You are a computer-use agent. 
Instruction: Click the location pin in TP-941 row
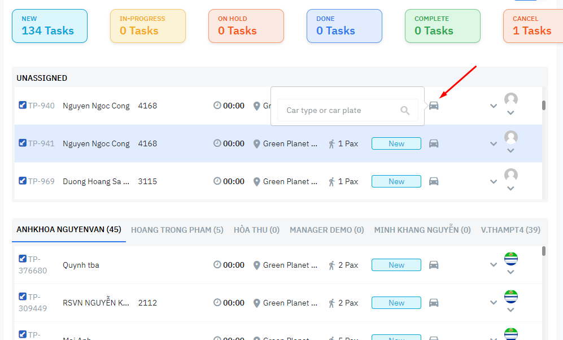click(x=257, y=144)
